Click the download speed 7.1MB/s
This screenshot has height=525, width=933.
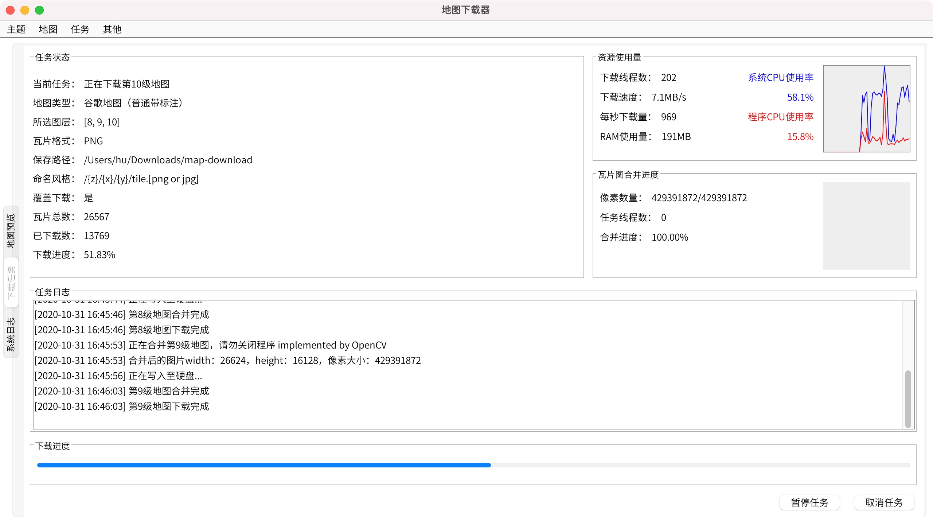pyautogui.click(x=669, y=97)
